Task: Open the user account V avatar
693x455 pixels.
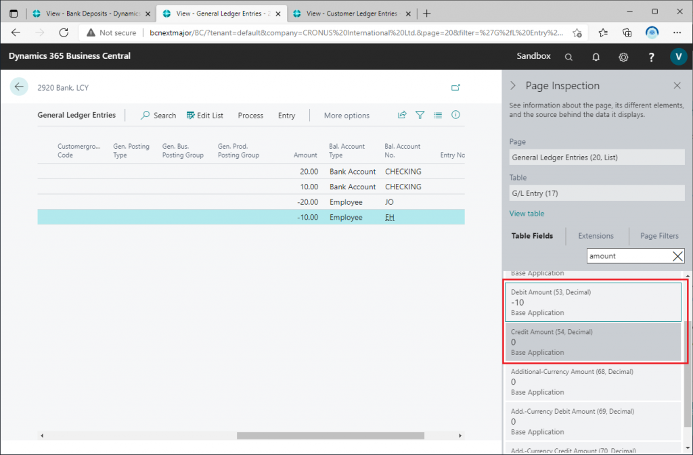Action: (x=678, y=57)
